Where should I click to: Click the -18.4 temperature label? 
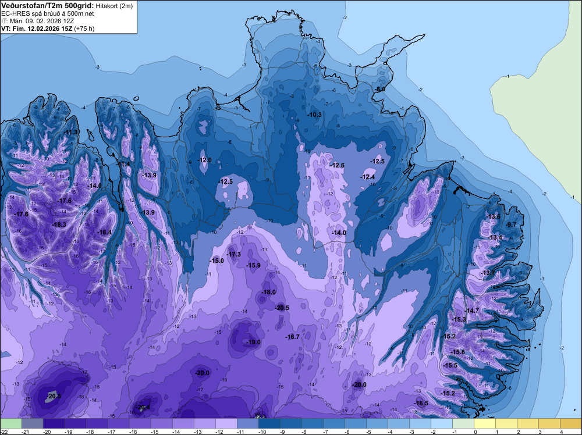coord(105,232)
